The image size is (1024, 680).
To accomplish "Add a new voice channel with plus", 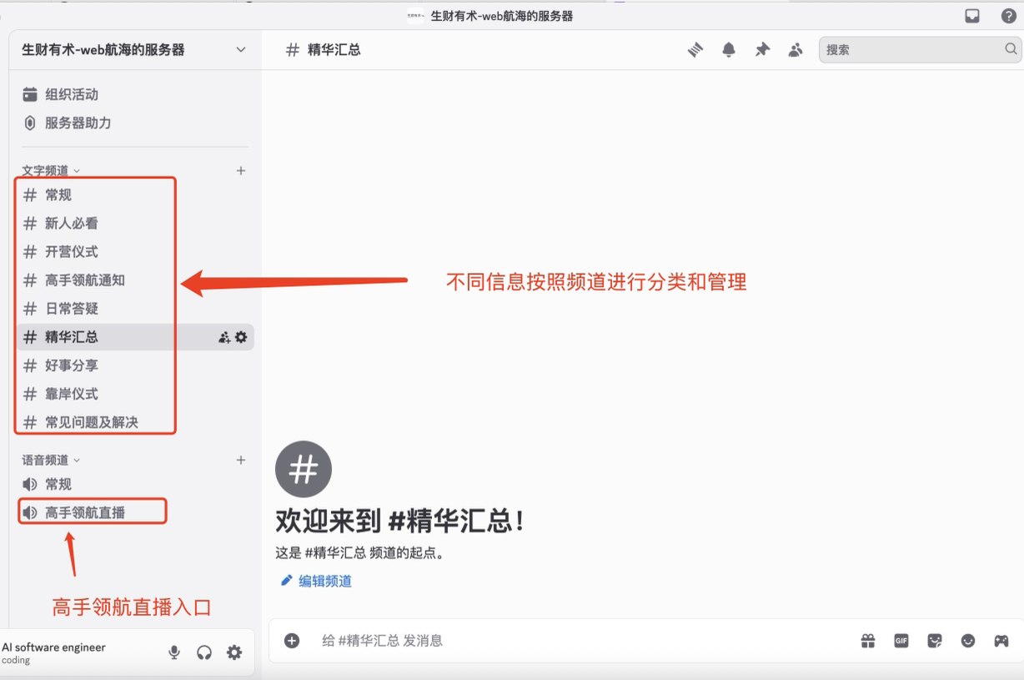I will click(x=241, y=460).
